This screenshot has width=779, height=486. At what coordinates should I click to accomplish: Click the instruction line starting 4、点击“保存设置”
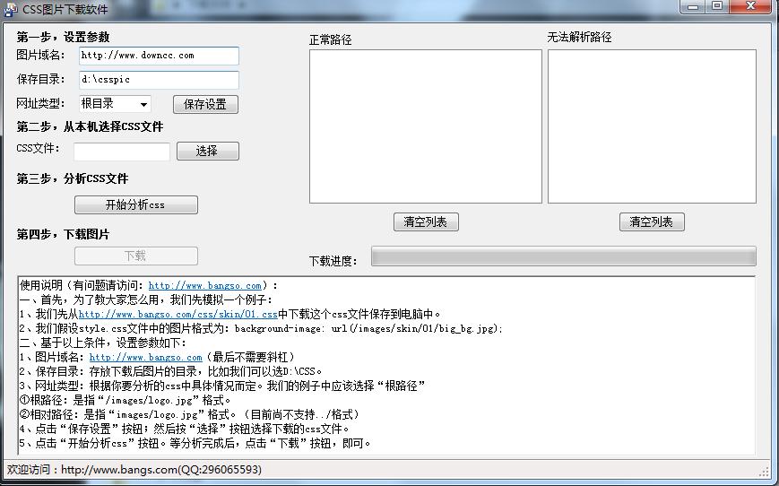point(185,429)
